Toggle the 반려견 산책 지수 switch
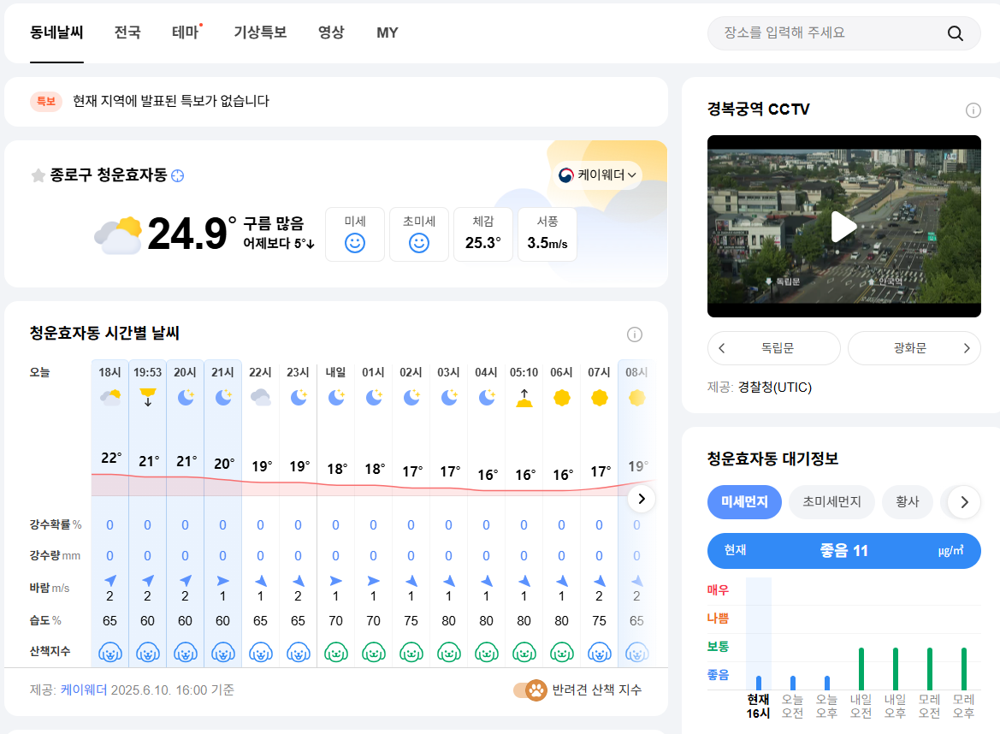 (x=530, y=690)
